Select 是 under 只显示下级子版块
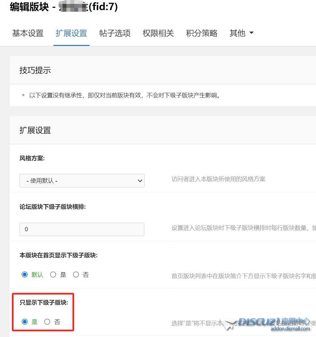Screen dimensions: 316x337 [25, 322]
